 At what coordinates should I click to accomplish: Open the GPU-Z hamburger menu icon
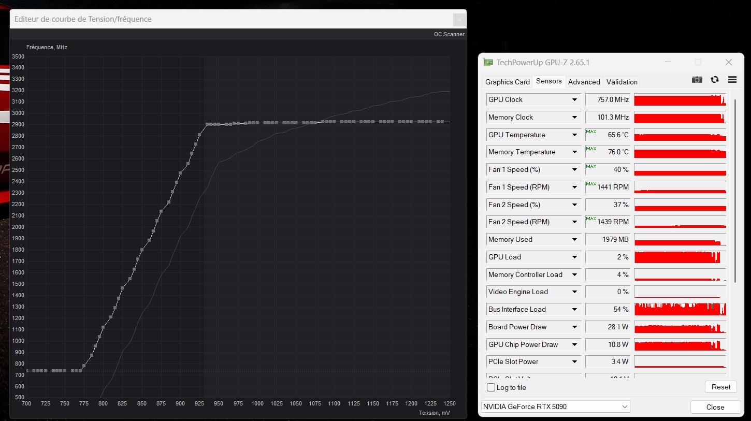pos(732,80)
